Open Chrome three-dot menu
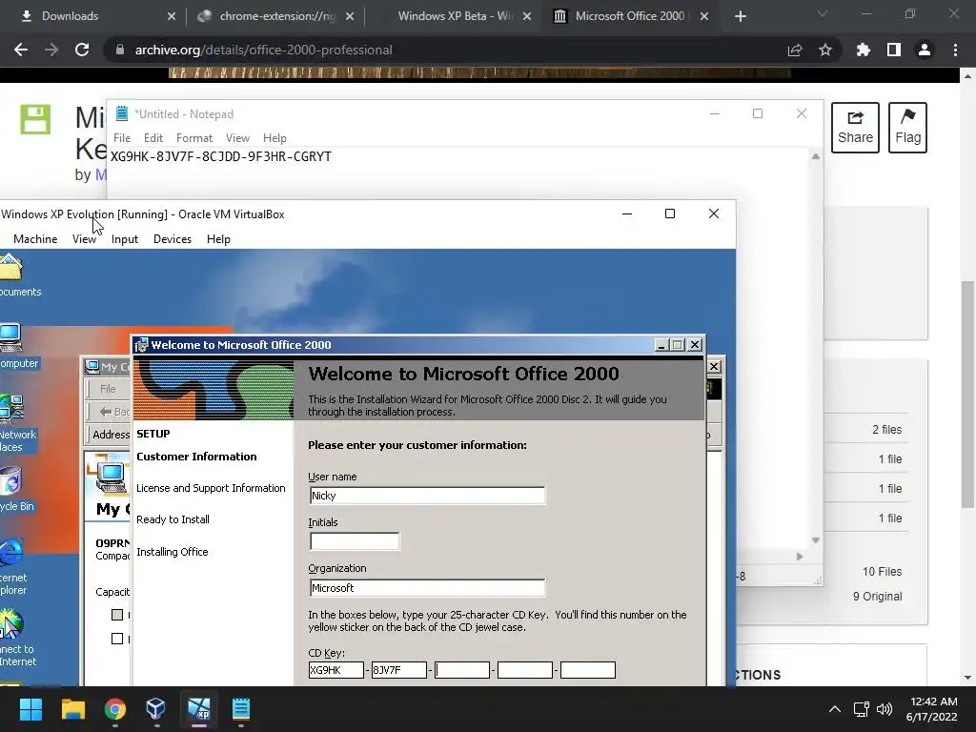Image resolution: width=976 pixels, height=732 pixels. coord(955,50)
